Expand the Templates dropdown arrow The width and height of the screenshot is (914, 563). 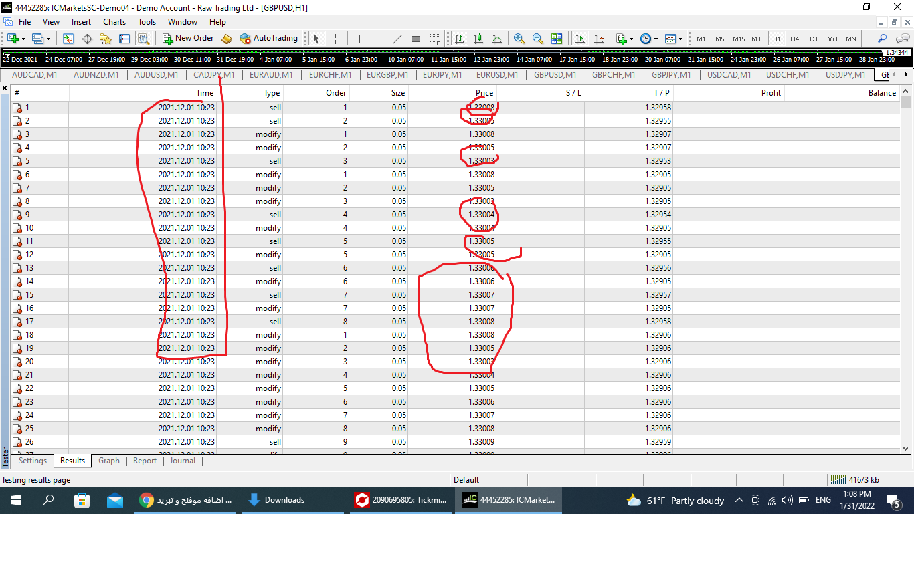(680, 39)
